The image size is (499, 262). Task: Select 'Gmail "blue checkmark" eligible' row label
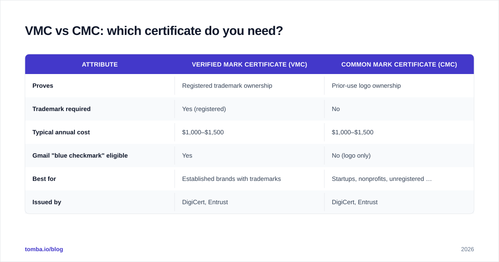(80, 156)
